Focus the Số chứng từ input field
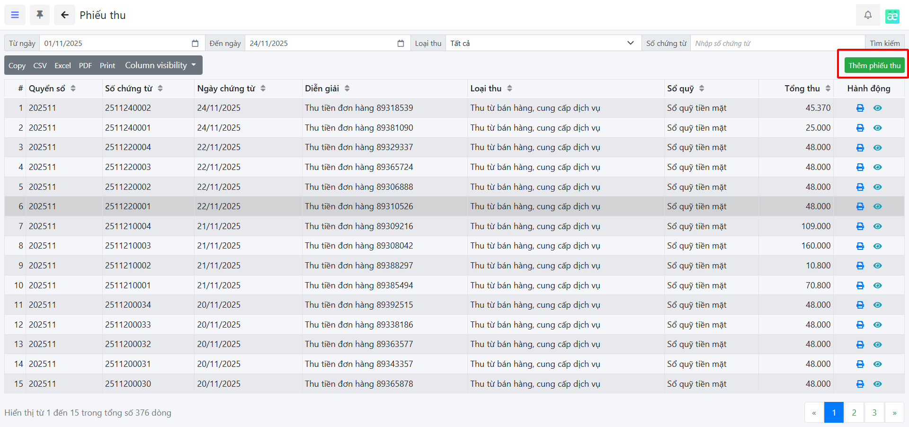The width and height of the screenshot is (909, 427). click(777, 44)
